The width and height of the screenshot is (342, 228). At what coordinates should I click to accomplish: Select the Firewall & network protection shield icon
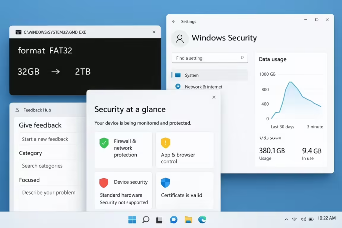pyautogui.click(x=104, y=143)
